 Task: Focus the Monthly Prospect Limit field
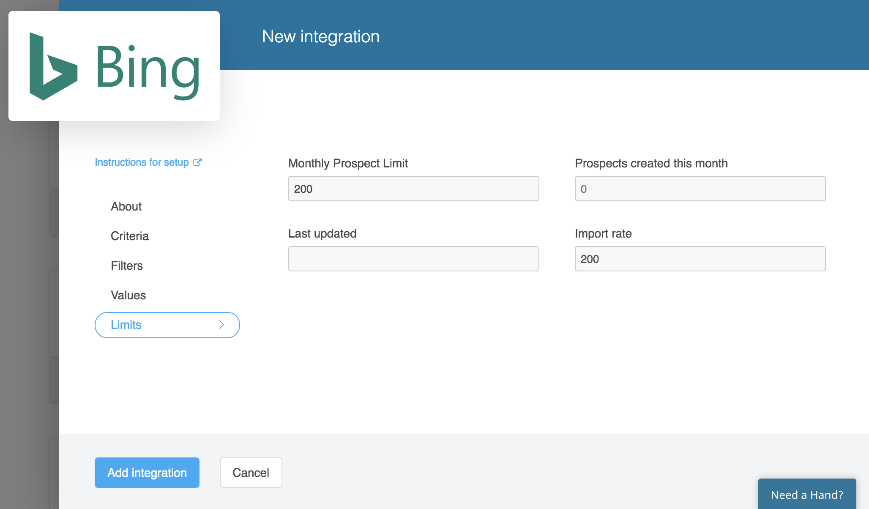413,189
